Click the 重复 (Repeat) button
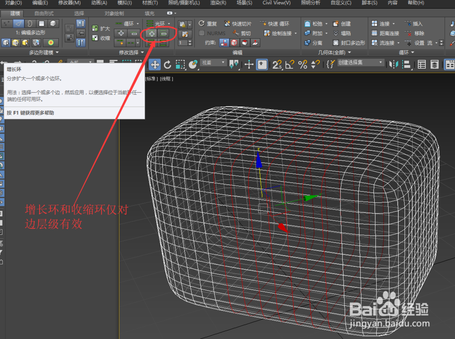 [208, 24]
